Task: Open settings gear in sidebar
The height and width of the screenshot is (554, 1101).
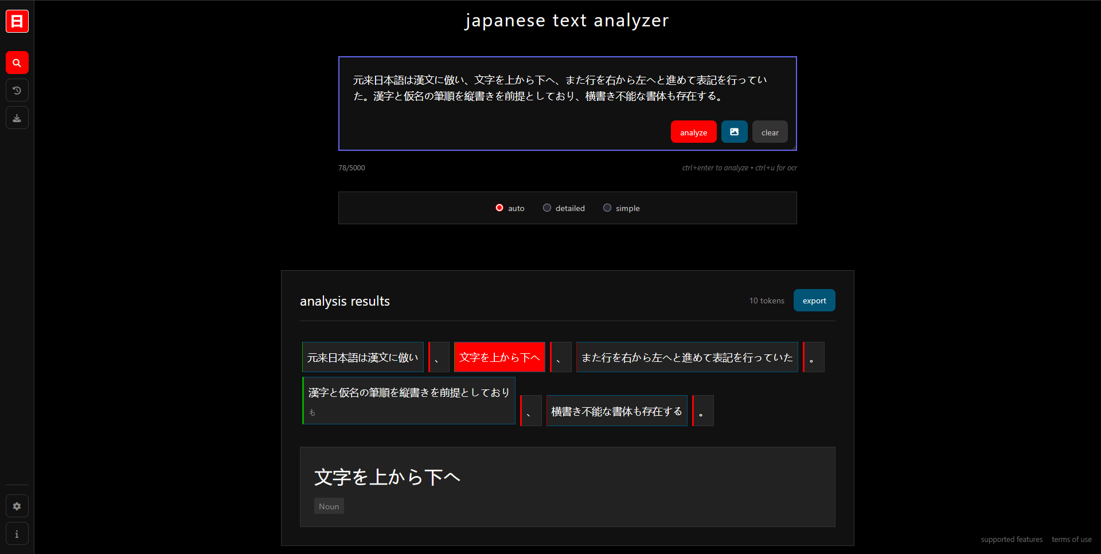Action: coord(17,506)
